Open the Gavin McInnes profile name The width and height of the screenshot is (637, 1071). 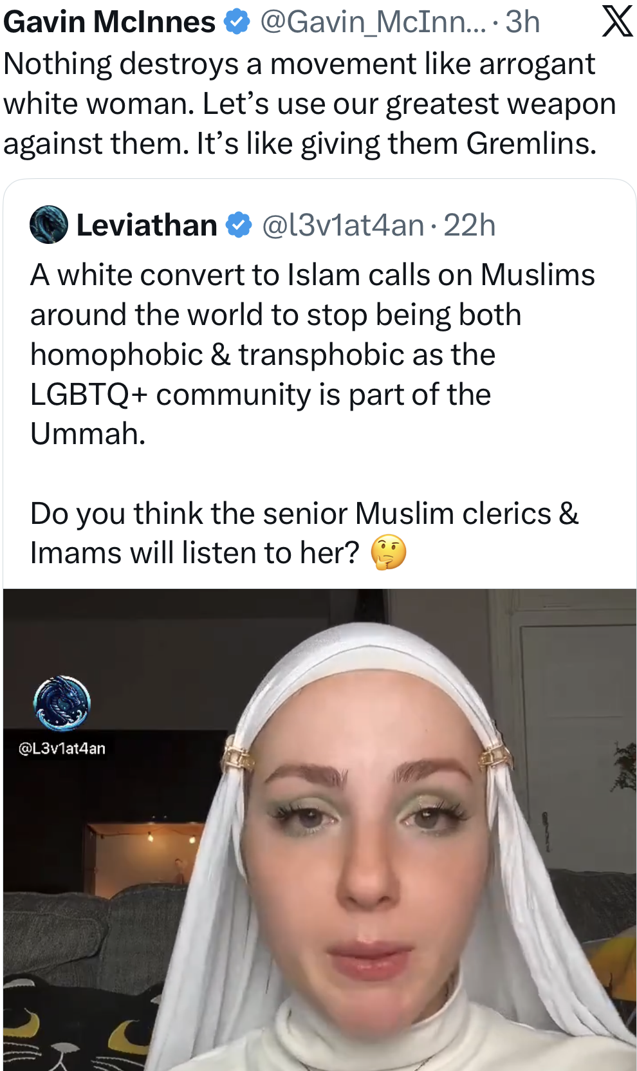(x=109, y=22)
